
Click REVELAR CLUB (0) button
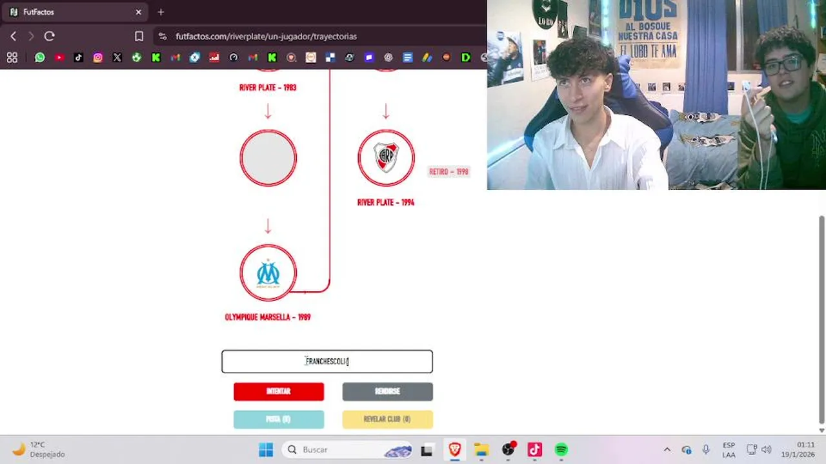pos(387,419)
